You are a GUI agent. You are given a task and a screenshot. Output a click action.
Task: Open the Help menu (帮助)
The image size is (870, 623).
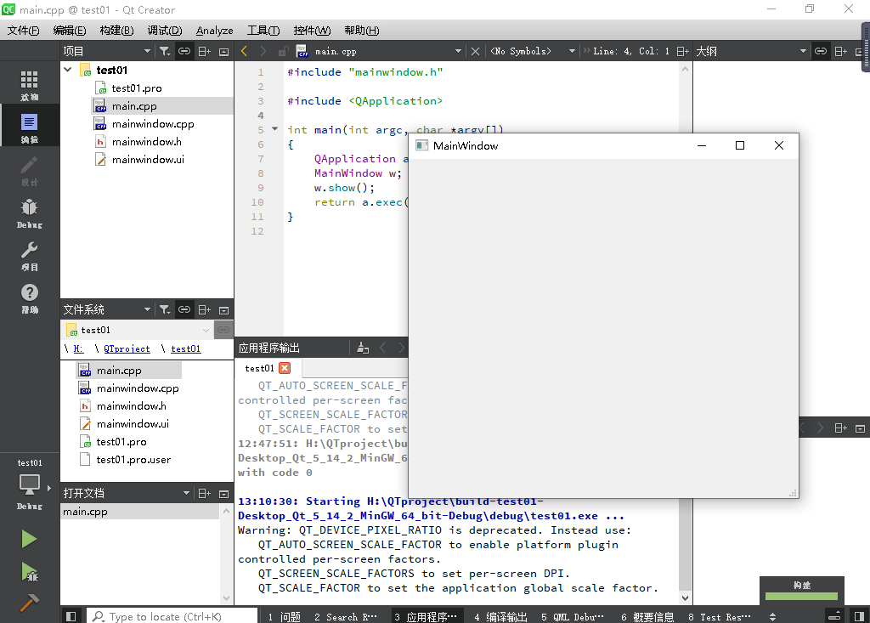[362, 31]
